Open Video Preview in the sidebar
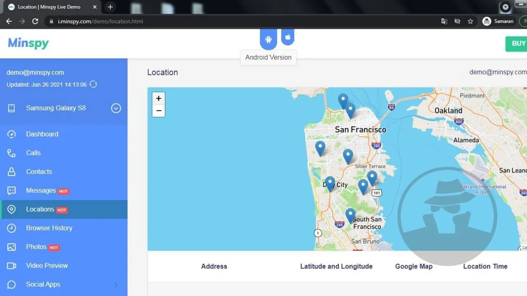The image size is (527, 296). pyautogui.click(x=64, y=266)
